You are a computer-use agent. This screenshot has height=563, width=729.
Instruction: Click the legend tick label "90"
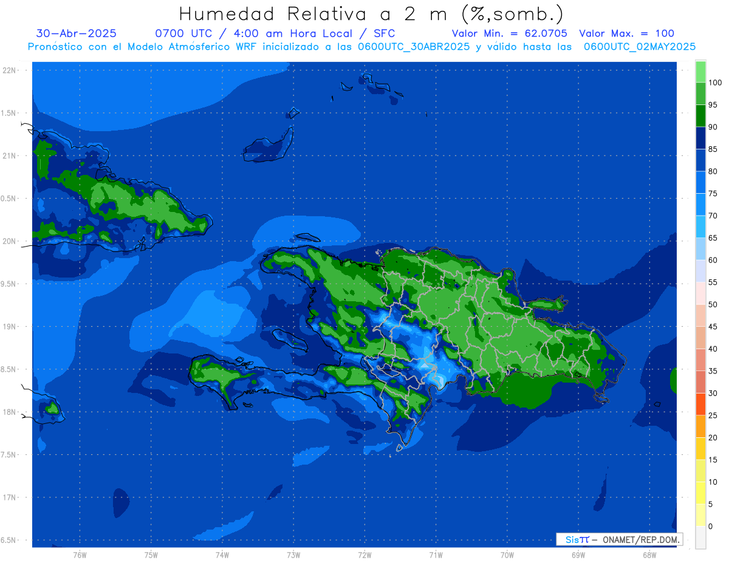(x=713, y=127)
